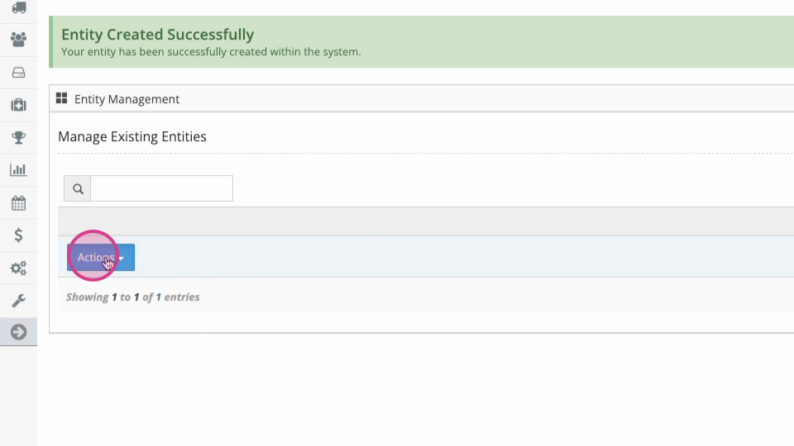Open the truck icon in the sidebar
794x446 pixels.
[x=19, y=7]
